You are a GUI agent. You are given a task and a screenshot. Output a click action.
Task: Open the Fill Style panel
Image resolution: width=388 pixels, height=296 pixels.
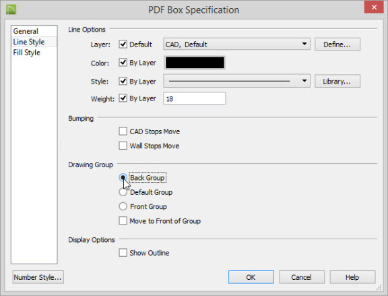(x=27, y=53)
